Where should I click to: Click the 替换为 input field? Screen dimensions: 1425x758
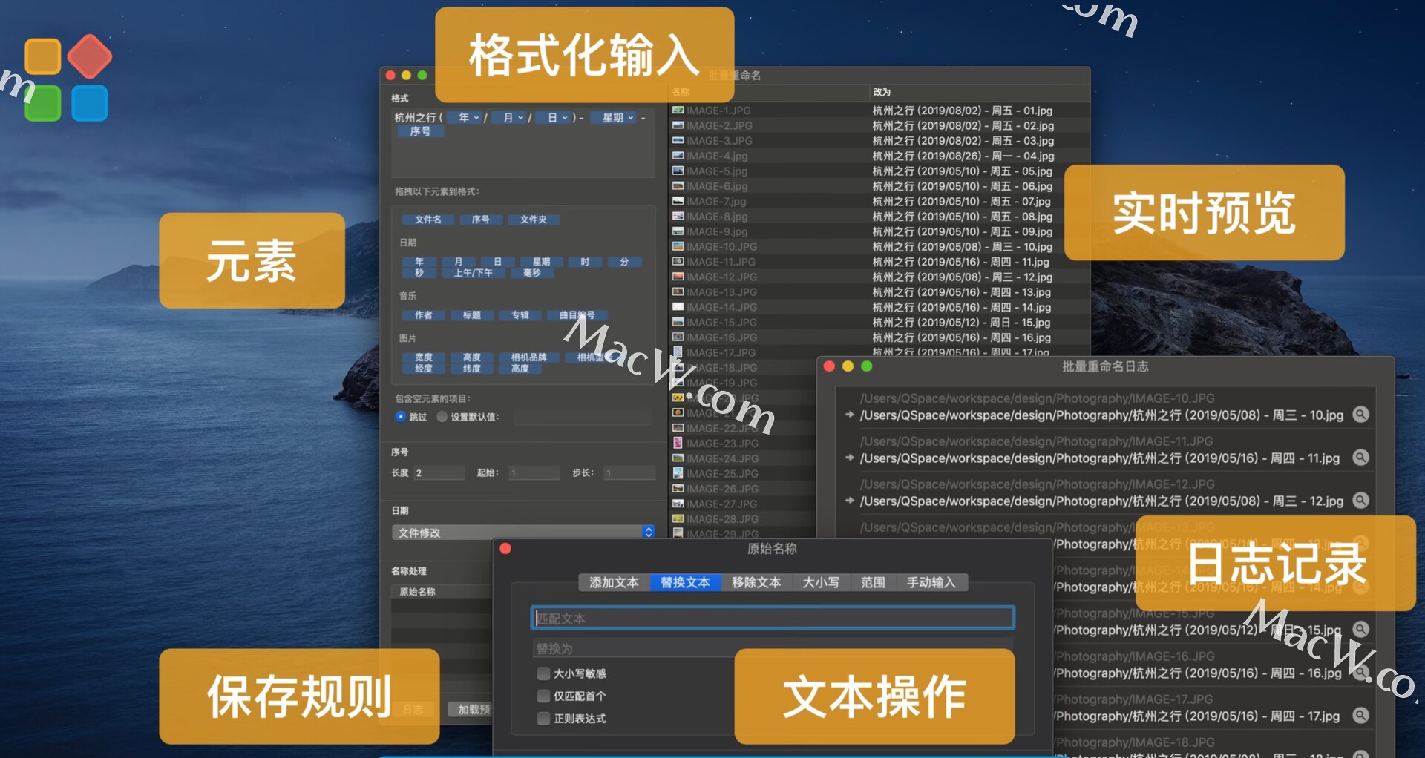pyautogui.click(x=773, y=648)
